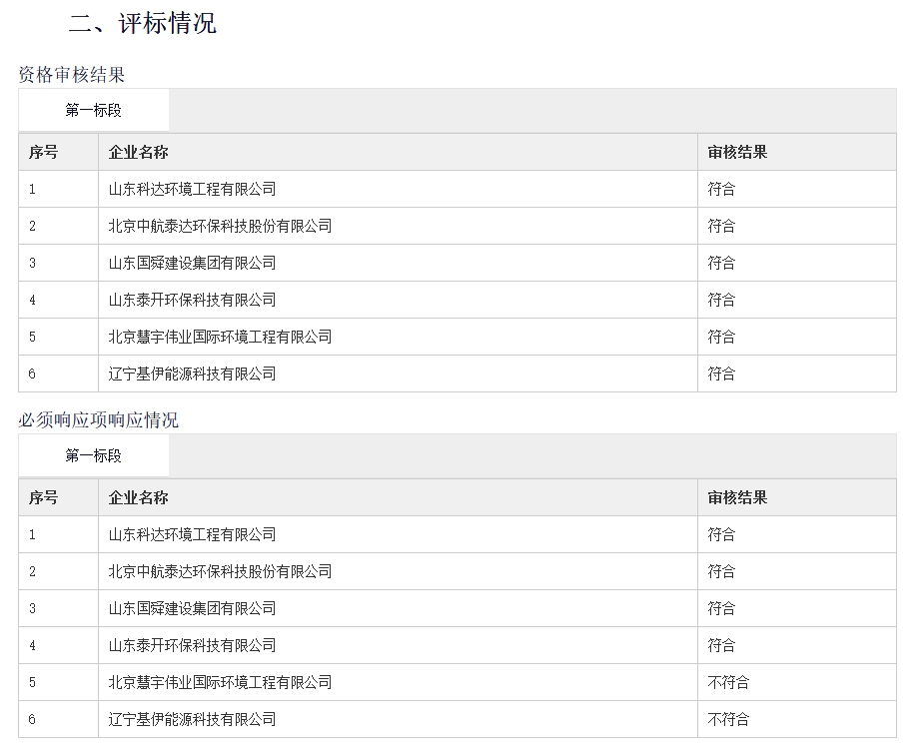The width and height of the screenshot is (923, 752).
Task: Select 辽宁基伊能源科技有限公司 in 资格审核结果 table
Action: (192, 375)
